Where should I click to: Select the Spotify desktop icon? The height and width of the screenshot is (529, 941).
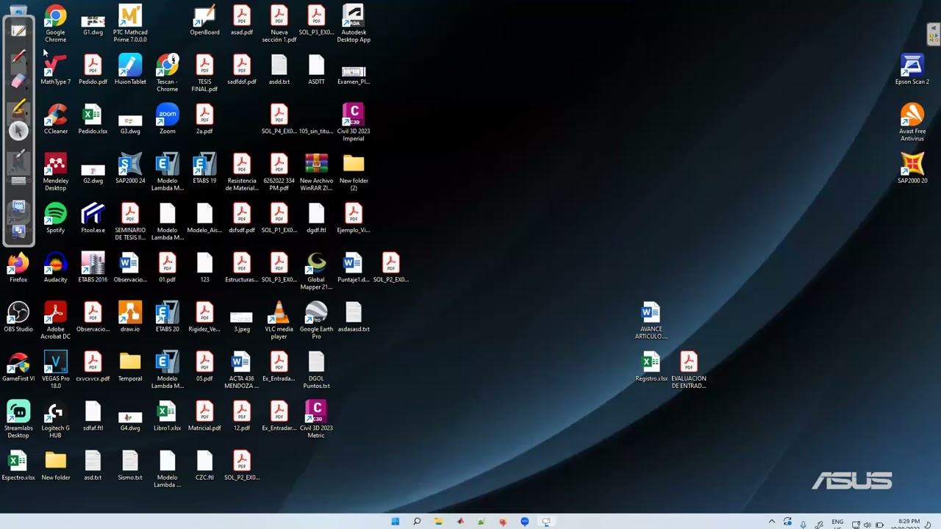55,217
